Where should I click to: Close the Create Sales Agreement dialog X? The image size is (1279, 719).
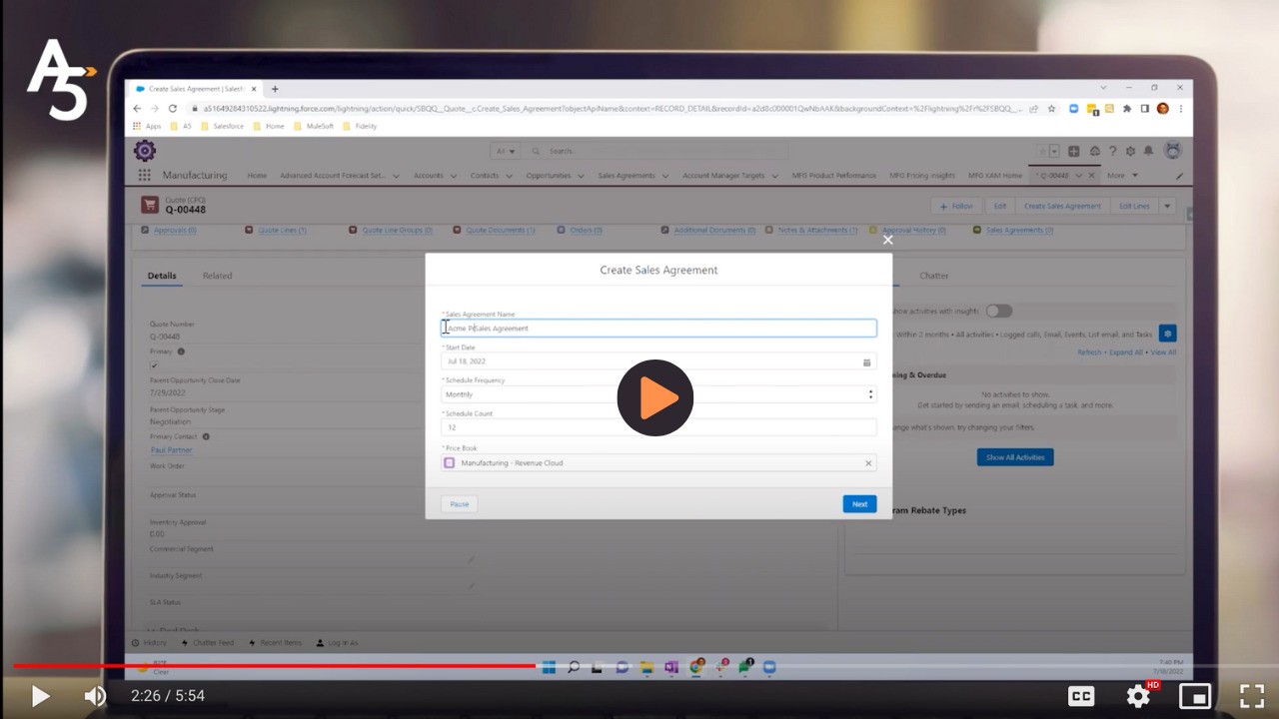click(x=887, y=240)
